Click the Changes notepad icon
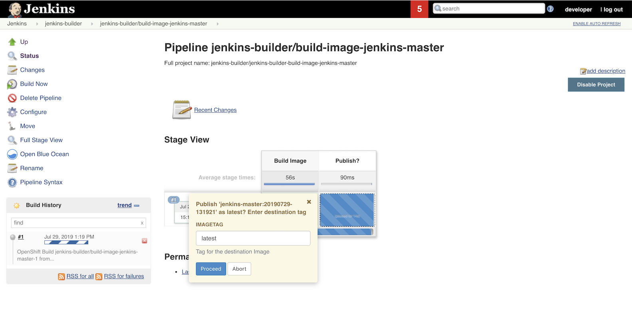The height and width of the screenshot is (318, 632). pos(12,70)
